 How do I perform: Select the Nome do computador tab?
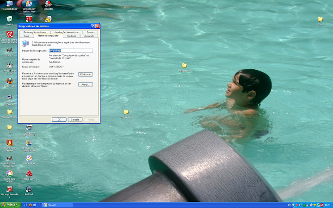[48, 36]
